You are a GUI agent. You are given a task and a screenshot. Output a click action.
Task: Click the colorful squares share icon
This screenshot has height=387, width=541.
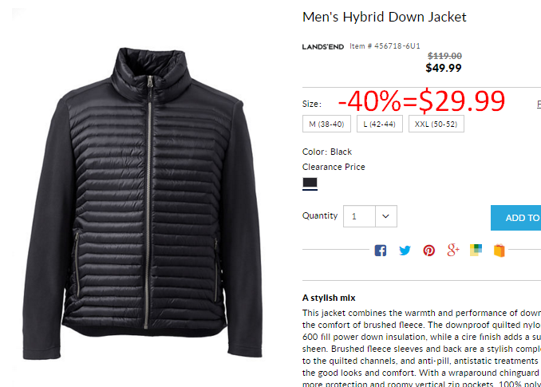pyautogui.click(x=476, y=250)
